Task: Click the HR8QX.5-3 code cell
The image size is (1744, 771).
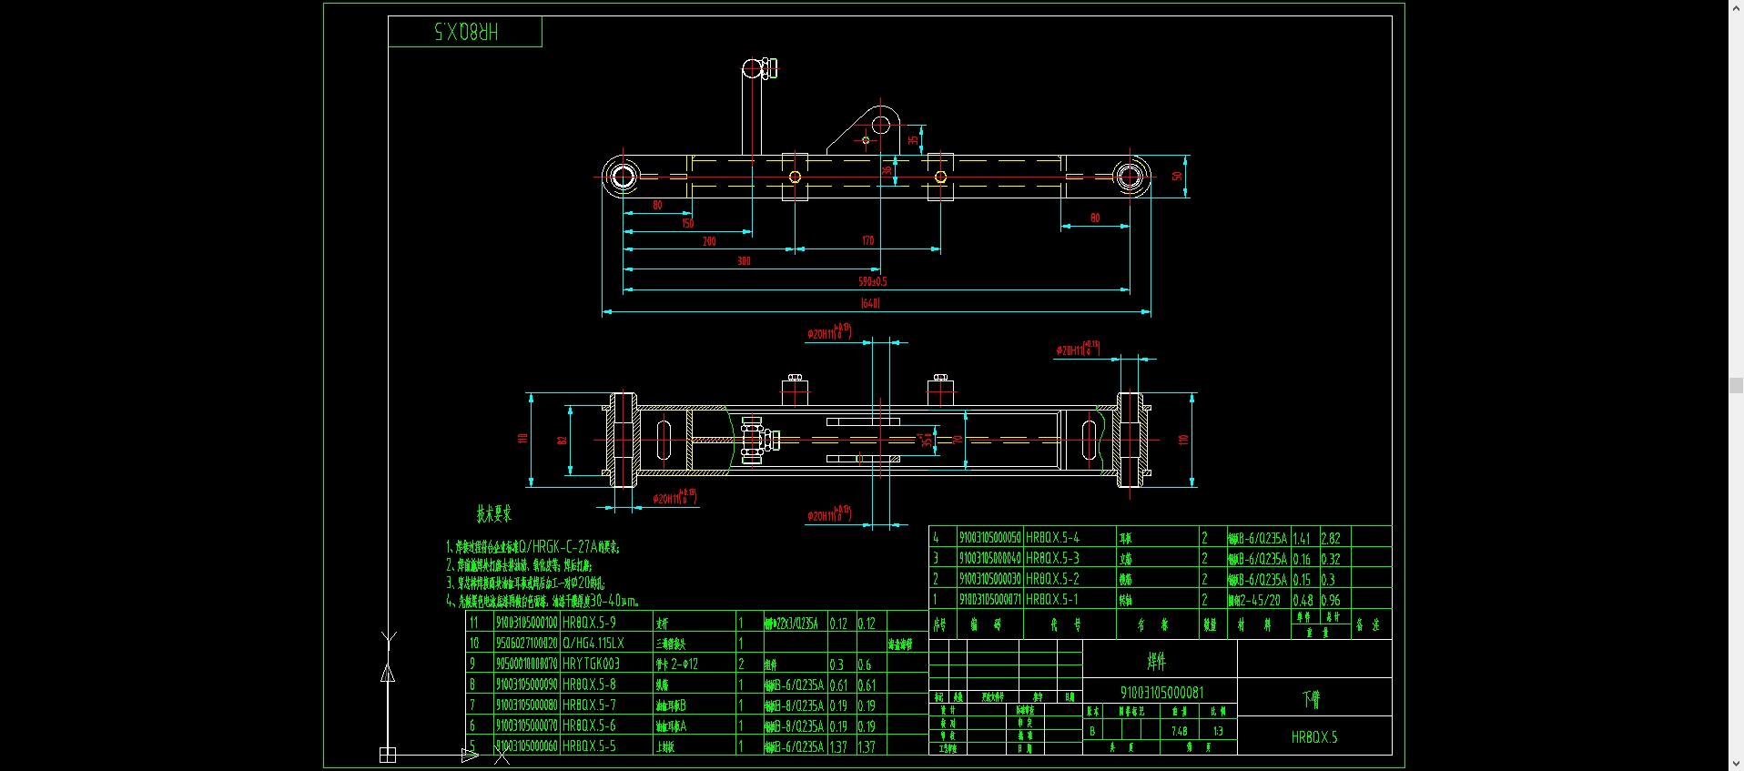Action: pos(1053,558)
